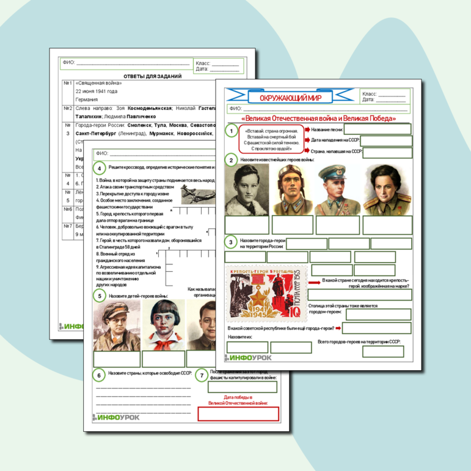Click the circle 7 on the middle worksheet
471x471 pixels.
coord(202,375)
